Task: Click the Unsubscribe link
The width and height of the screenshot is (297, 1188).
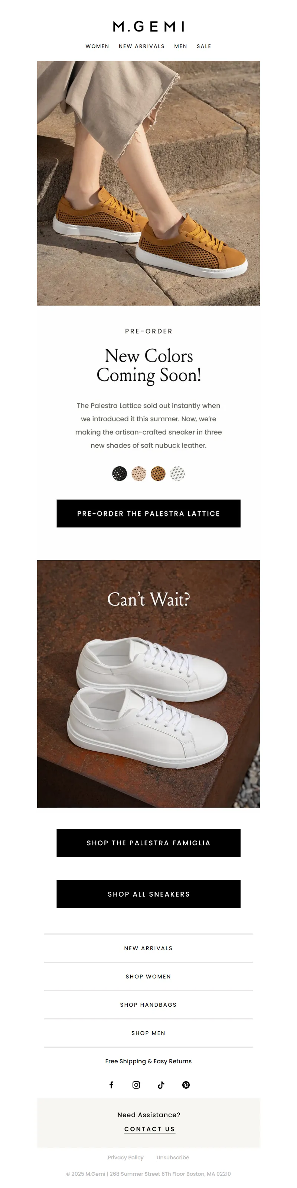Action: tap(173, 1157)
